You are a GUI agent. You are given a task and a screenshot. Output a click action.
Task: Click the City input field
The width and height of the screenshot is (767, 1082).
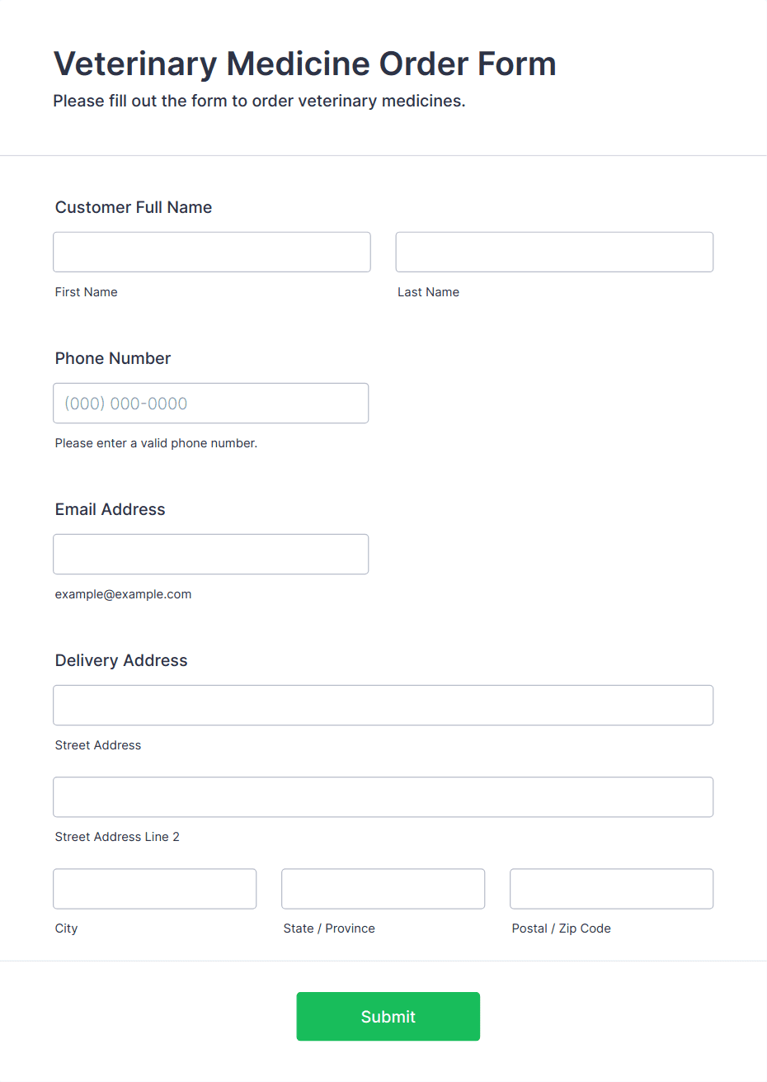(155, 888)
